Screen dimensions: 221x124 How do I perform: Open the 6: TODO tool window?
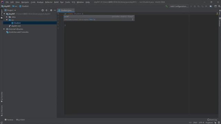20,120
